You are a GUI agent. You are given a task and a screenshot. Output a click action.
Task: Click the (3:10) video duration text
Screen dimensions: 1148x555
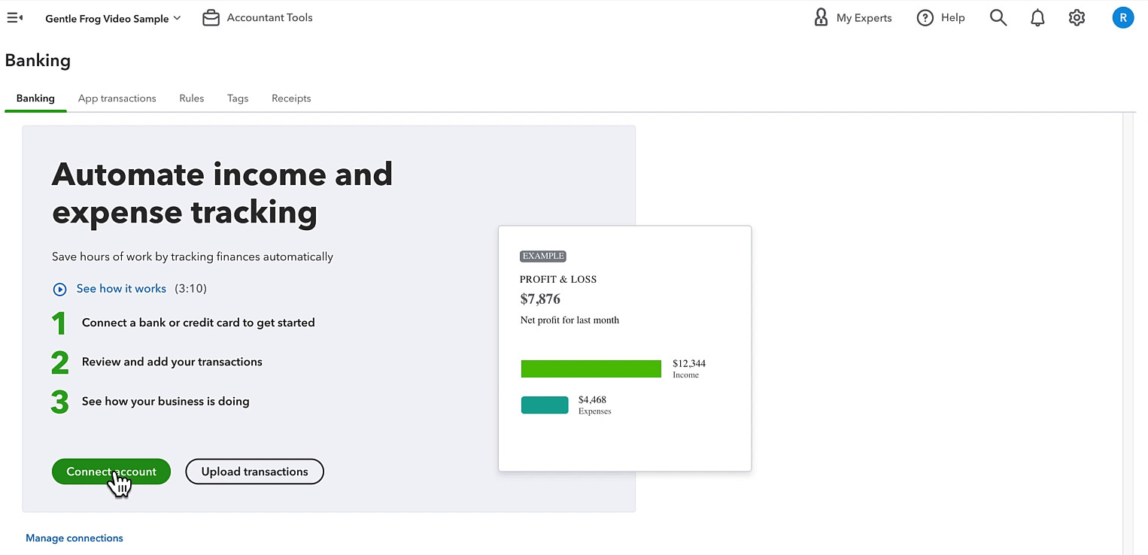click(x=190, y=289)
